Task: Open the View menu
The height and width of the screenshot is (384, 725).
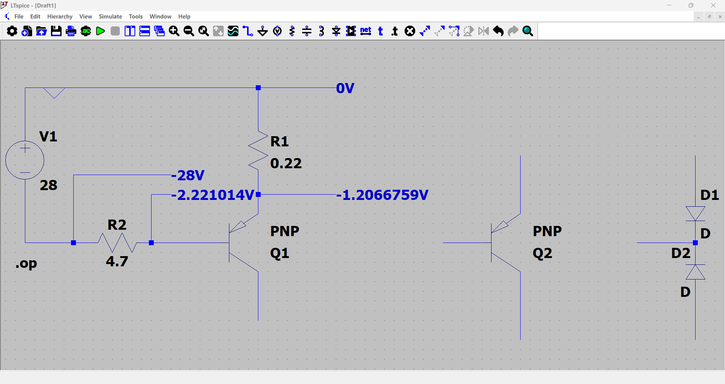Action: coord(86,17)
